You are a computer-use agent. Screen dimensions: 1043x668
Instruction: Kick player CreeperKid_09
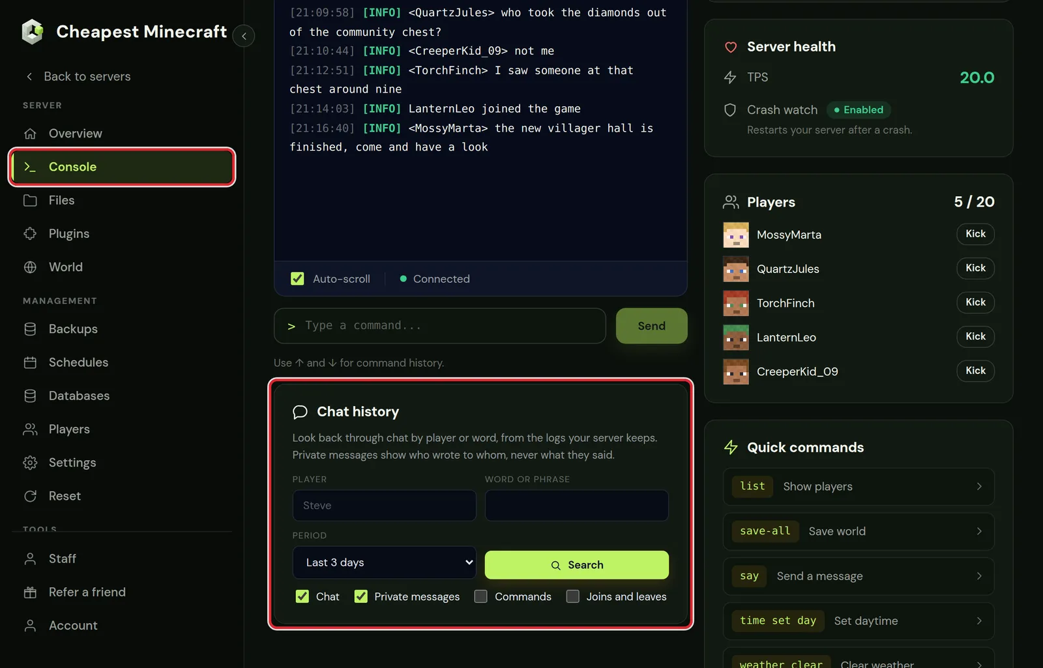coord(975,371)
